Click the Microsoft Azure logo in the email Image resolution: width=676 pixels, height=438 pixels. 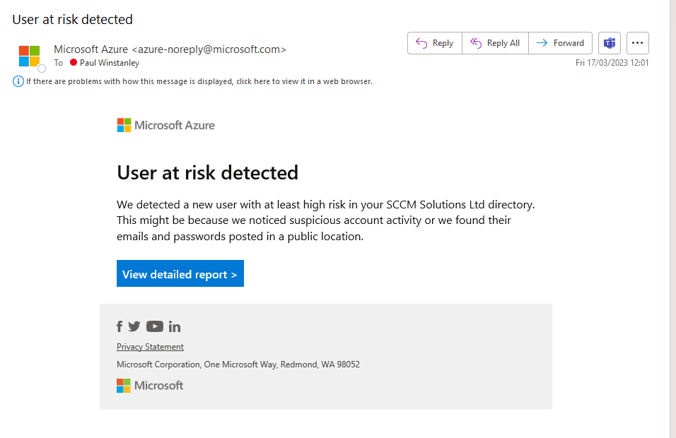pyautogui.click(x=165, y=125)
